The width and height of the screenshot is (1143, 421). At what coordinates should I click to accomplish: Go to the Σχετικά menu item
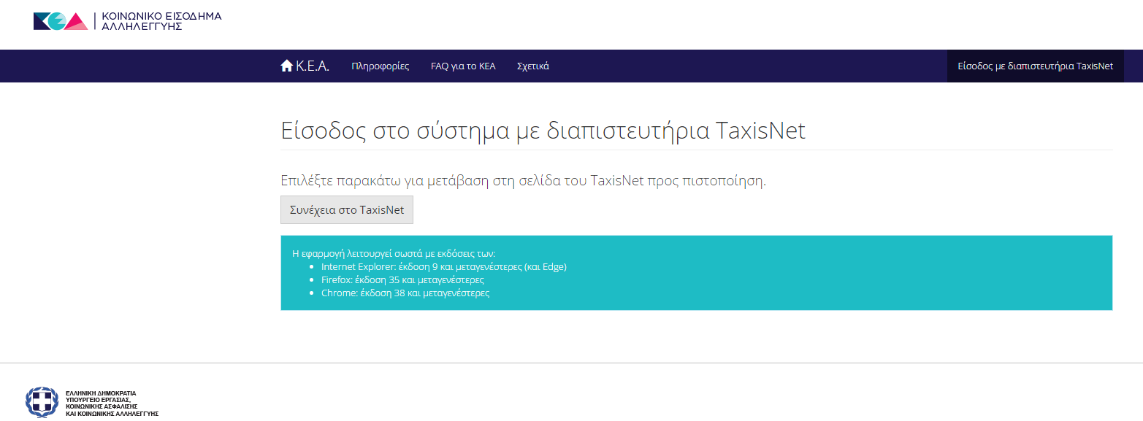532,66
